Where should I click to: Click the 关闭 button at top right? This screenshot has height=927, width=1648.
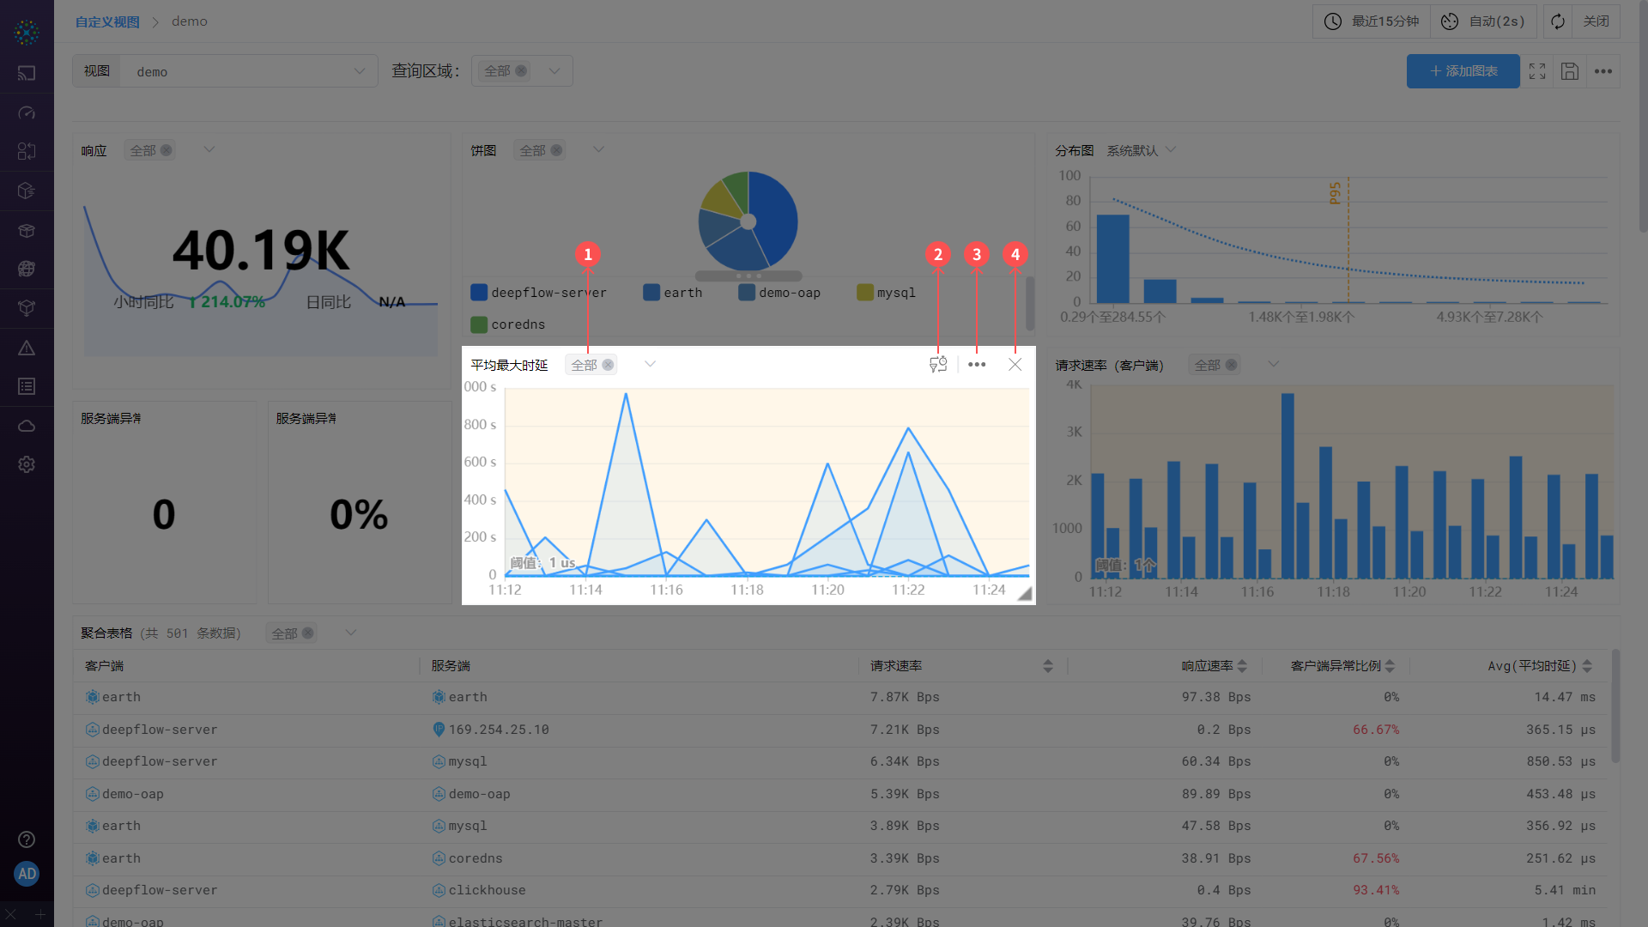tap(1596, 21)
